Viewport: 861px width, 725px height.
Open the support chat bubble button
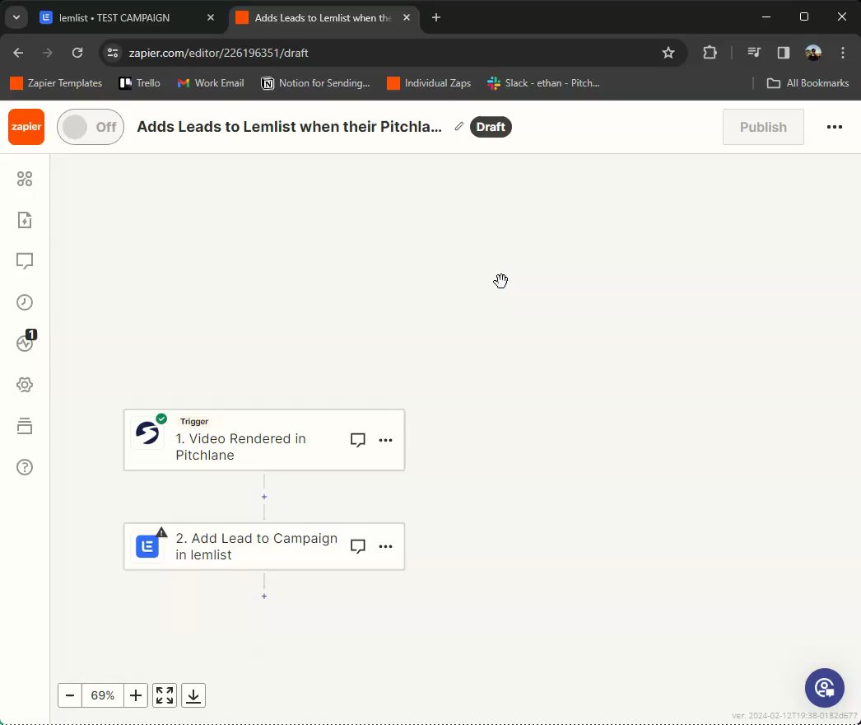tap(824, 688)
